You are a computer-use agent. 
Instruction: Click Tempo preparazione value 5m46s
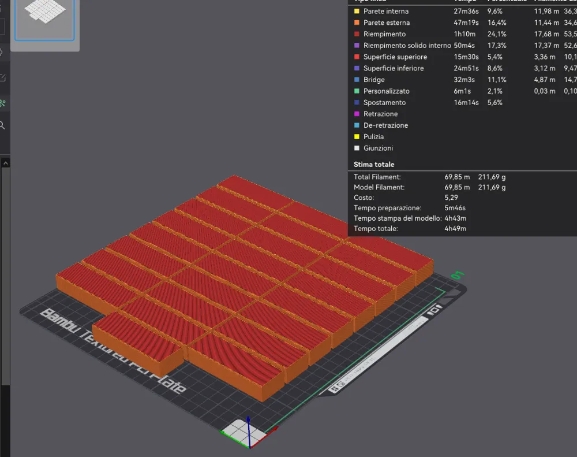[x=455, y=208]
